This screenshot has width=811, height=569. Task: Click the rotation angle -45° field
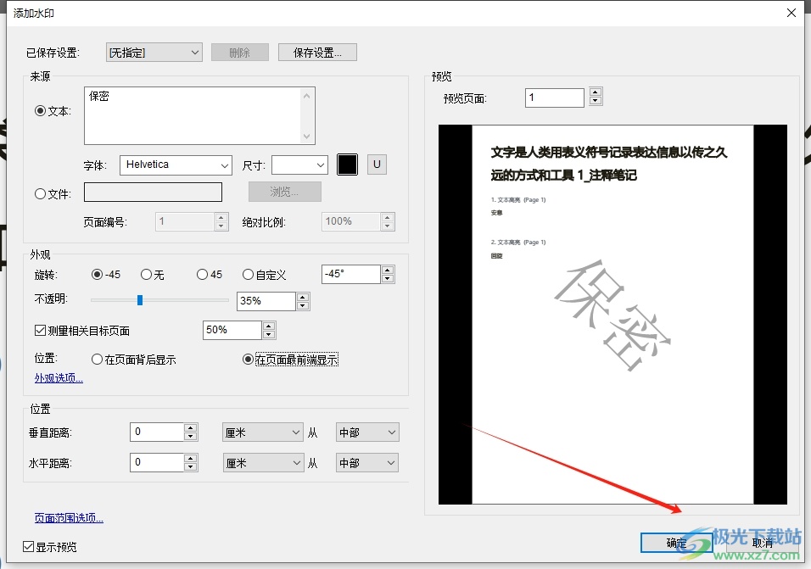coord(351,274)
